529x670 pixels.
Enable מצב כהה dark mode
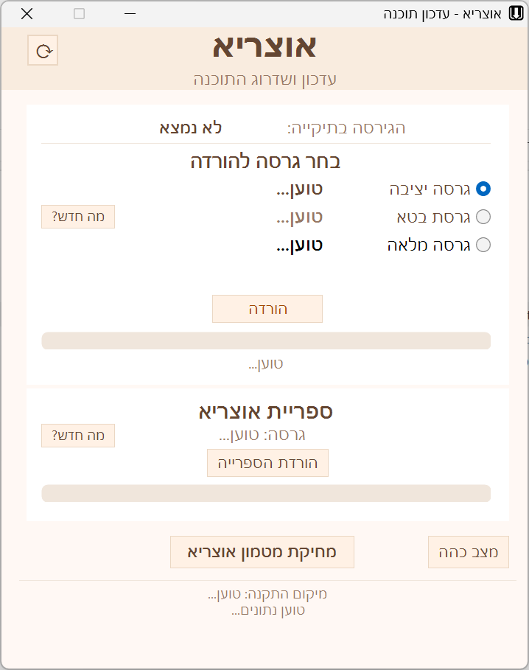tap(469, 551)
